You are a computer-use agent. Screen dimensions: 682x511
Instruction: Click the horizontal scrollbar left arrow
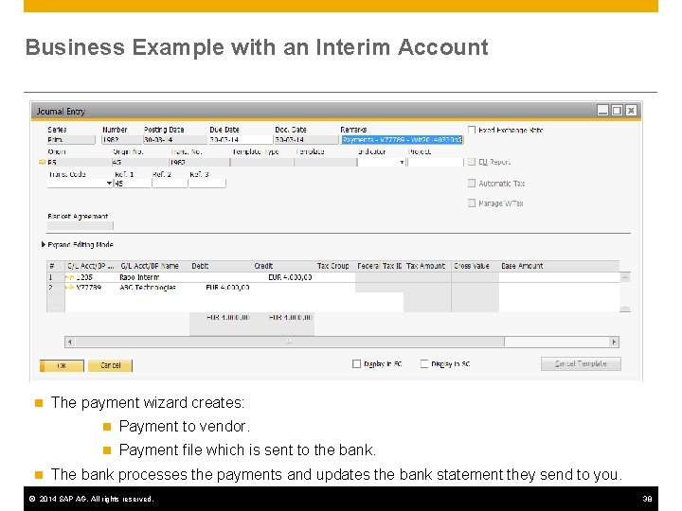tap(69, 342)
